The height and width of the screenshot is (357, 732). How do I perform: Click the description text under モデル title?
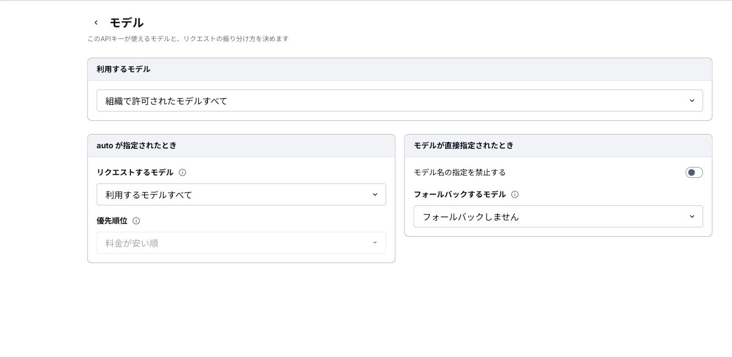(188, 39)
